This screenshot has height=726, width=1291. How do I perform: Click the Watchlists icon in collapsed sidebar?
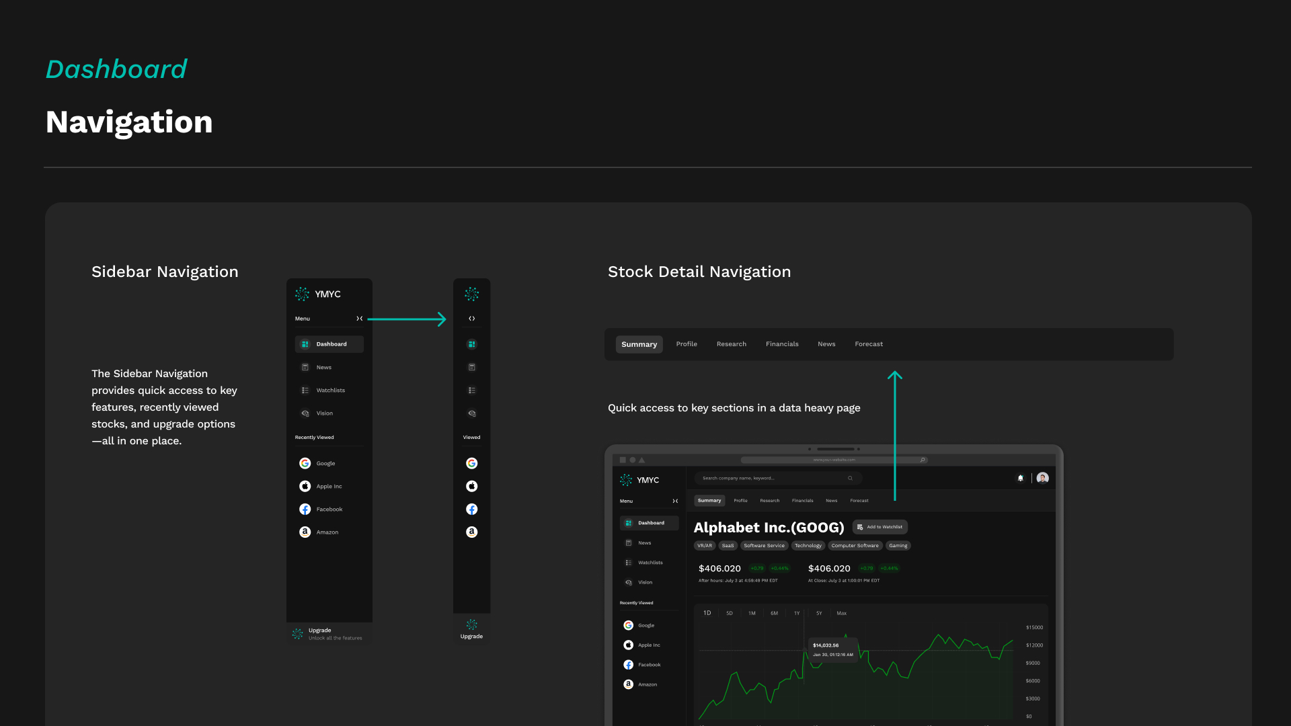coord(471,390)
